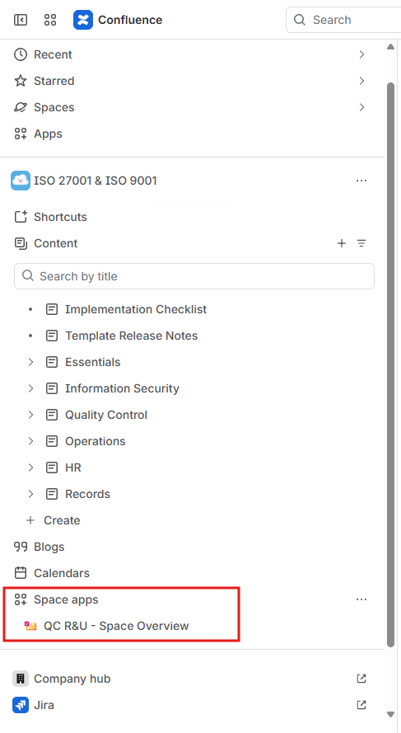The width and height of the screenshot is (401, 733).
Task: Expand the Essentials page tree
Action: point(30,362)
